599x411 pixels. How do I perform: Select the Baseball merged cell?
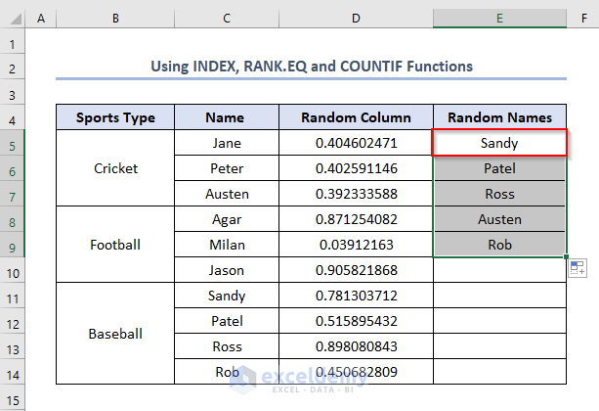pyautogui.click(x=115, y=334)
